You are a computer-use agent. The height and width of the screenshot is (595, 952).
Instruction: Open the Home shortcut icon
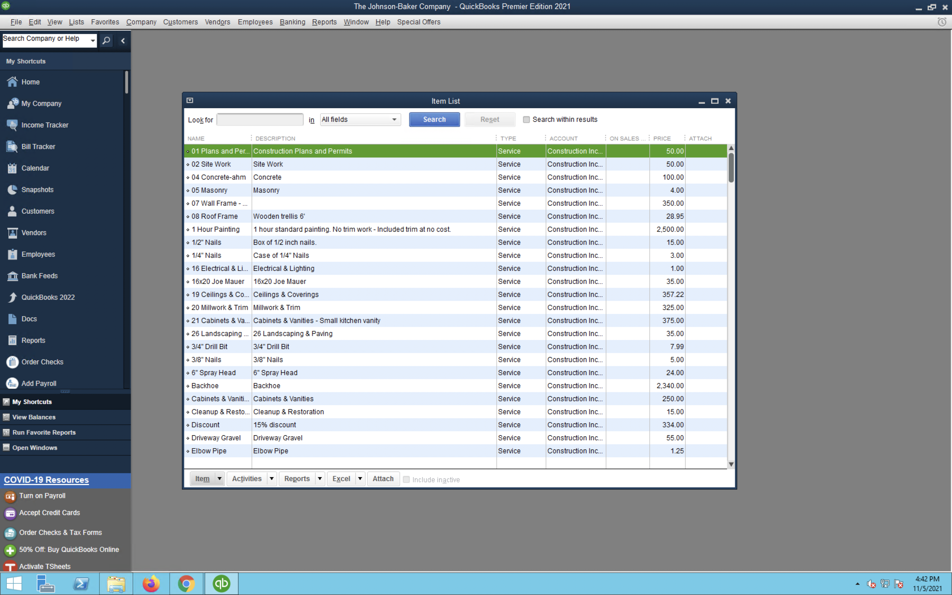[12, 82]
